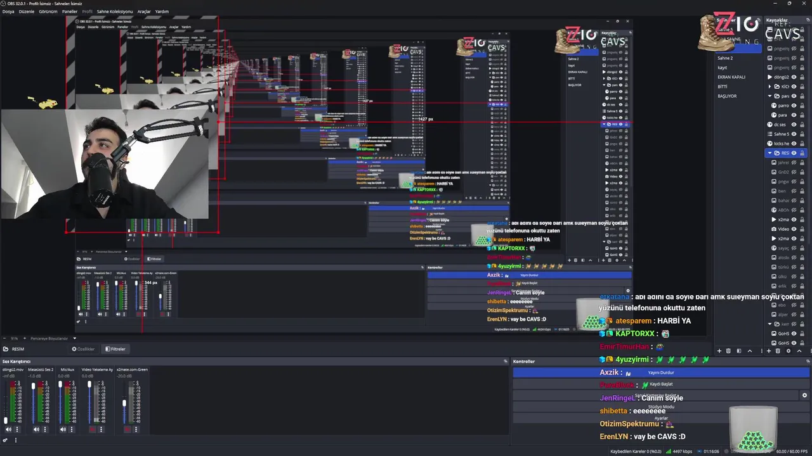
Task: Open Mic/Aux channel three-dot options
Action: pos(72,429)
